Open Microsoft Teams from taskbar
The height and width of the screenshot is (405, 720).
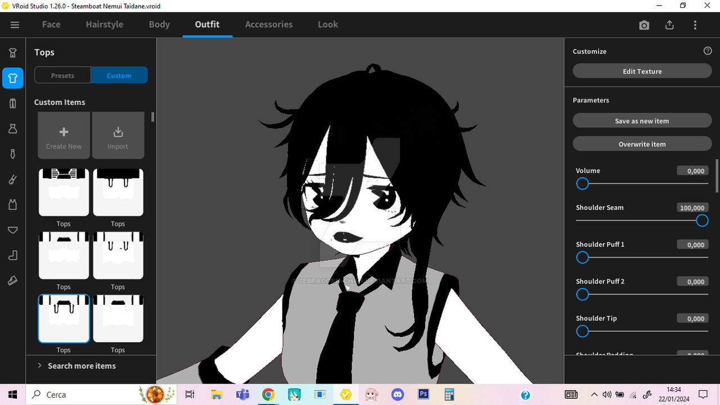[242, 394]
